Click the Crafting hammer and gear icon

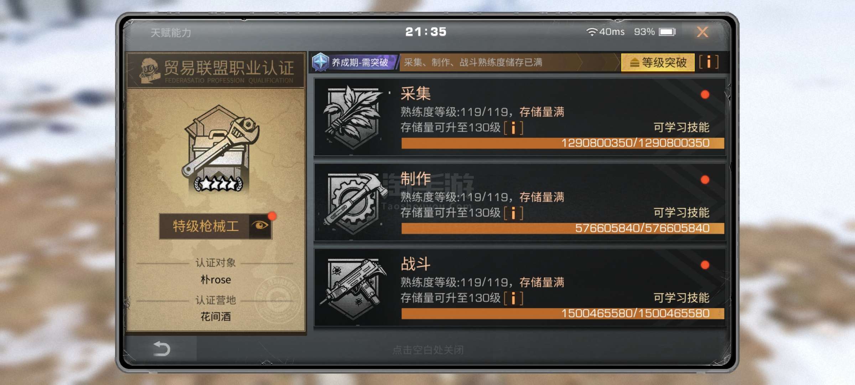click(353, 202)
